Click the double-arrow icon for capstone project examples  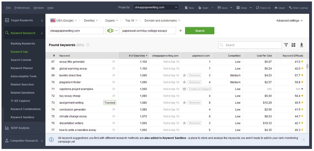[x=114, y=89]
